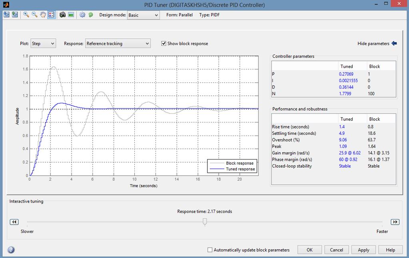Click the green plot picture icon
Viewport: 409px width, 258px height.
coord(71,15)
